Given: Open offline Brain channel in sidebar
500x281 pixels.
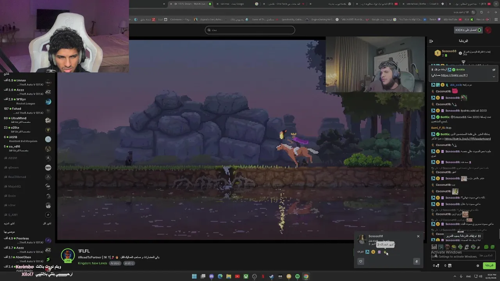Looking at the screenshot, I should (27, 196).
